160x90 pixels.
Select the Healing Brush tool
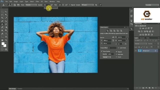(2, 21)
